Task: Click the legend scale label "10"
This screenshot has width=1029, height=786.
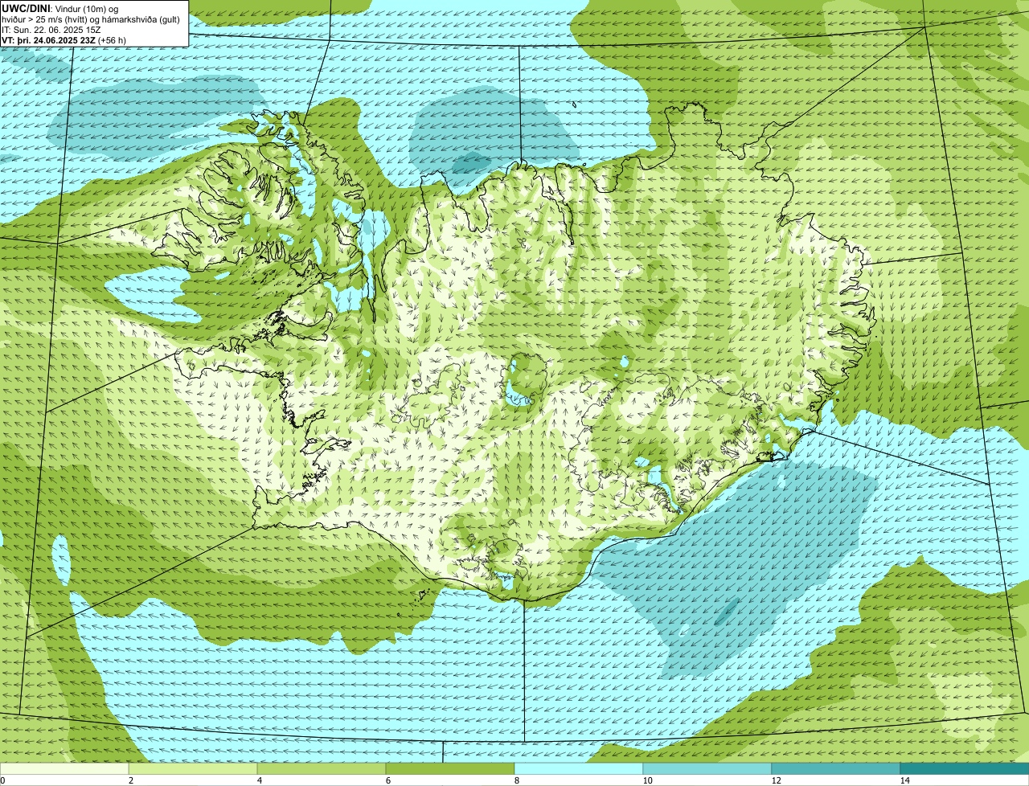Action: (x=647, y=780)
